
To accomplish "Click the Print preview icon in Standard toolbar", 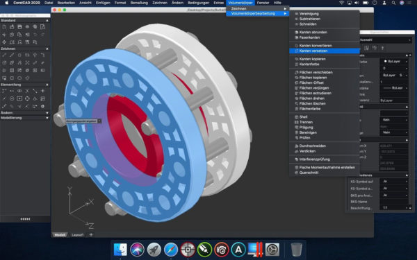I will pos(42,27).
